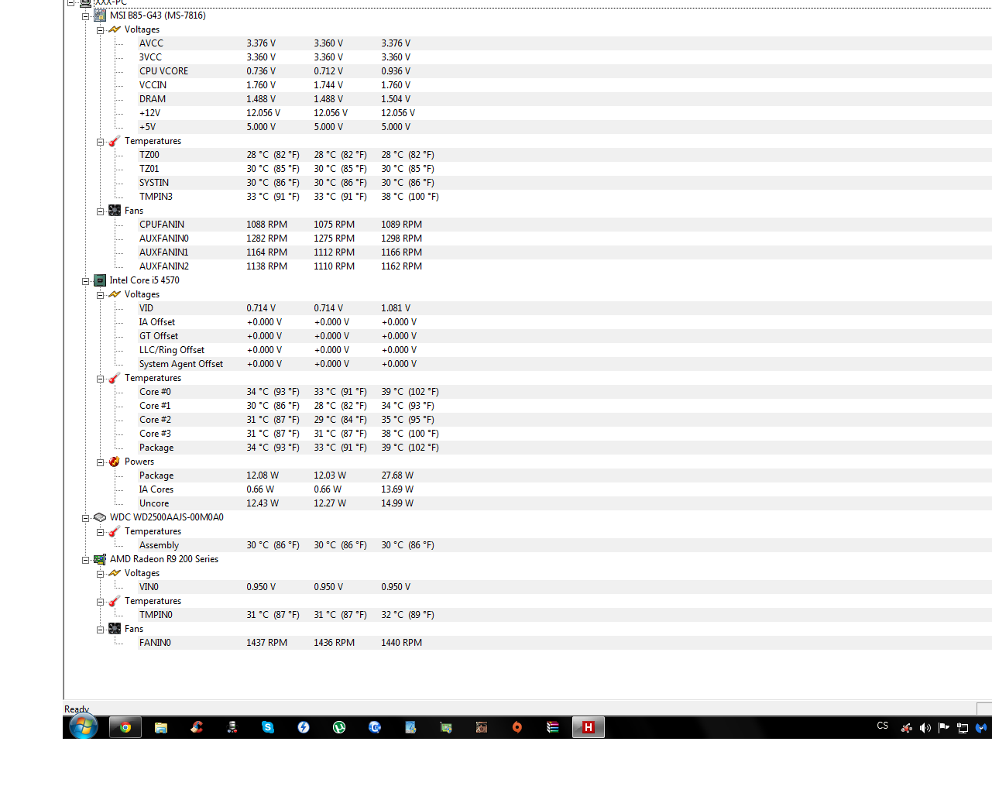Select the LLC/Ring Offset row label
Image resolution: width=992 pixels, height=793 pixels.
point(172,350)
